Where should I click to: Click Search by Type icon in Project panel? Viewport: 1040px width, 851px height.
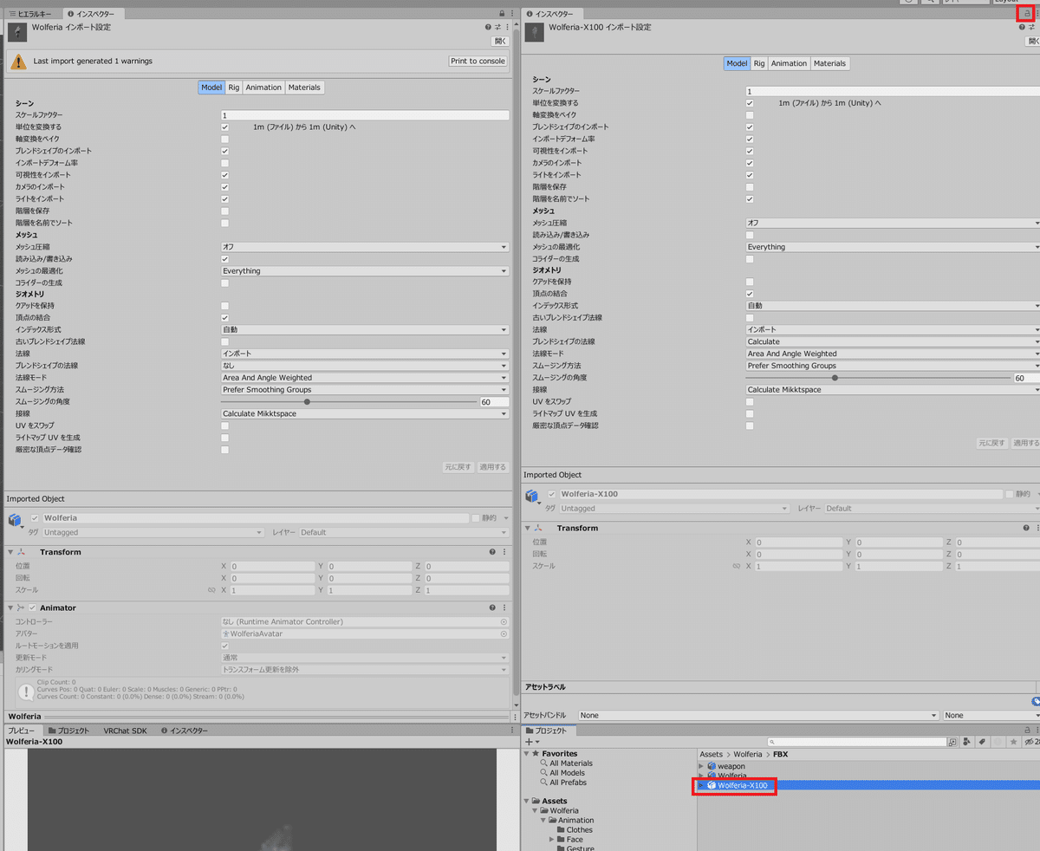click(968, 743)
